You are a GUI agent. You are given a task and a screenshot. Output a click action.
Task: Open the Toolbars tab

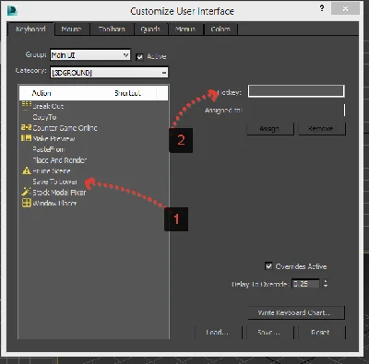coord(112,29)
